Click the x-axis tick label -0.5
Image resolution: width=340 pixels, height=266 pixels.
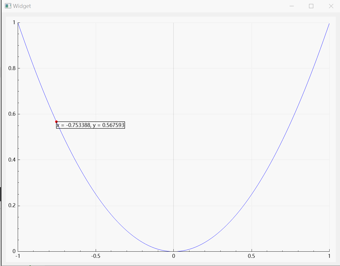coord(96,256)
